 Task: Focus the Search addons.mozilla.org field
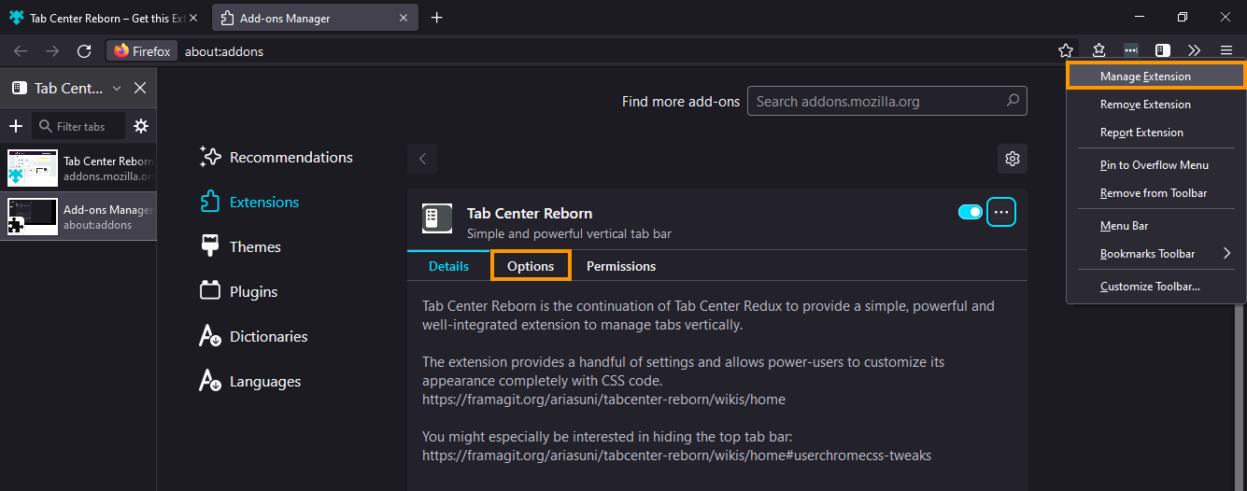[887, 101]
